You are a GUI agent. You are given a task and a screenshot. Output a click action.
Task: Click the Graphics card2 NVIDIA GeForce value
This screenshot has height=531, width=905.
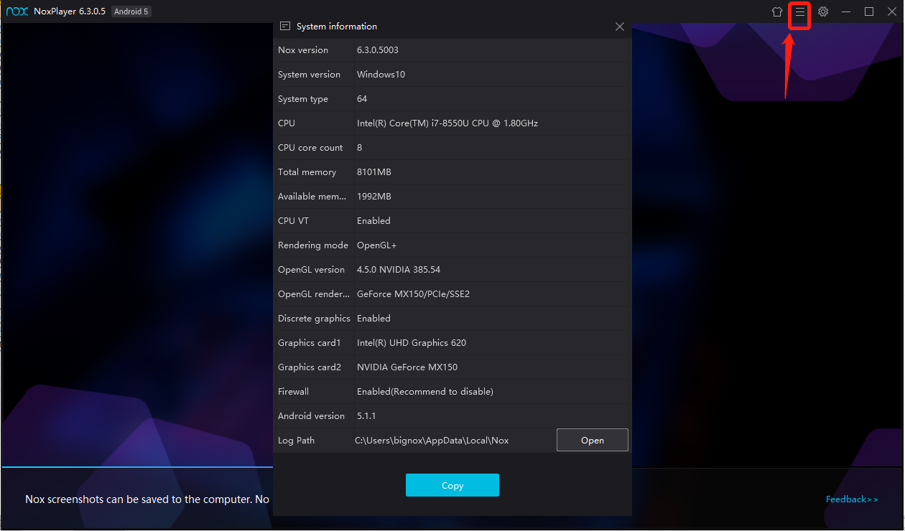tap(407, 367)
